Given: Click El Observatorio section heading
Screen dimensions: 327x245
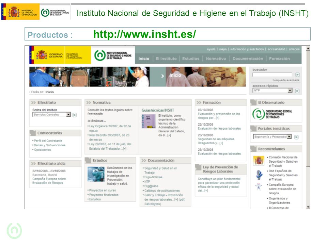Looking at the screenshot, I should click(x=271, y=102).
